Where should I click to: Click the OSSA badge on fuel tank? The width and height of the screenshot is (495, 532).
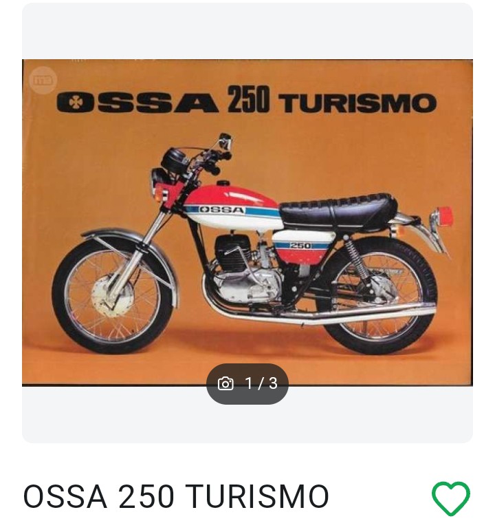coord(221,210)
